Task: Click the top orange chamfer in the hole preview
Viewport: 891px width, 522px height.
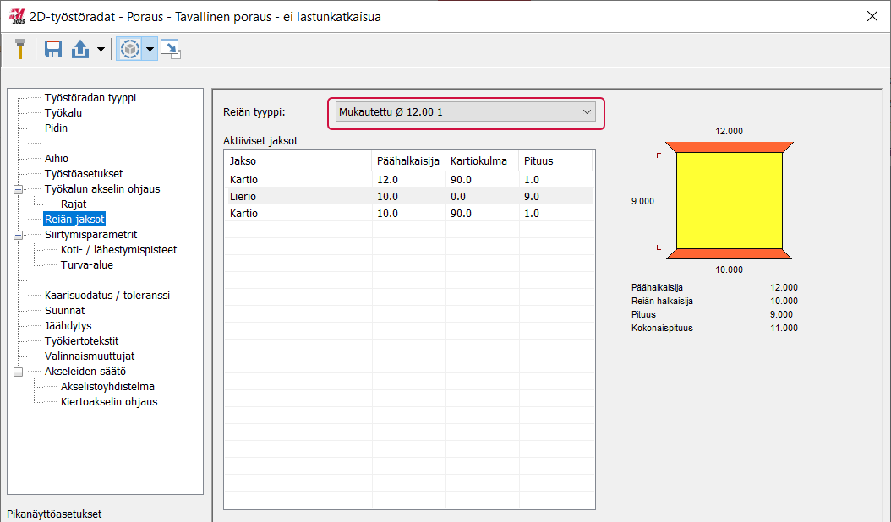Action: [729, 147]
